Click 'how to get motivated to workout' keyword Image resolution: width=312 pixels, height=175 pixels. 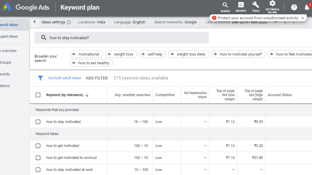pyautogui.click(x=71, y=158)
